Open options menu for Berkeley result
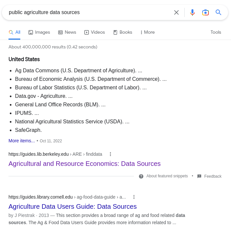Viewport: 231px width, 231px height. pos(110,154)
